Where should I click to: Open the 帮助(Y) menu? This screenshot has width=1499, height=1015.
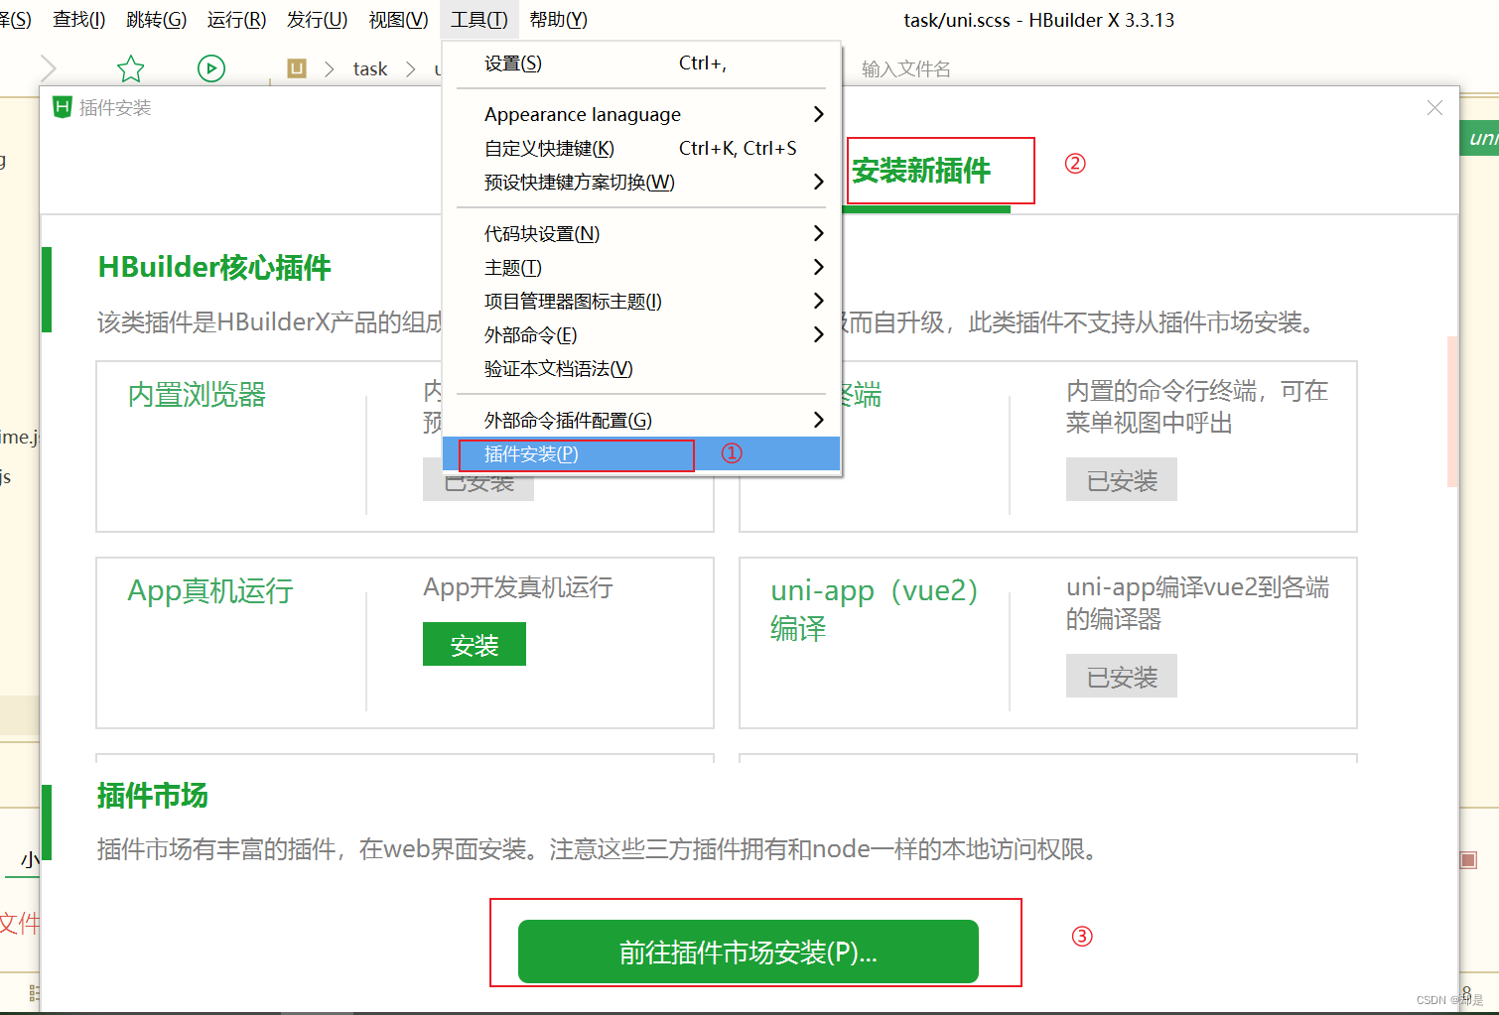pos(559,20)
